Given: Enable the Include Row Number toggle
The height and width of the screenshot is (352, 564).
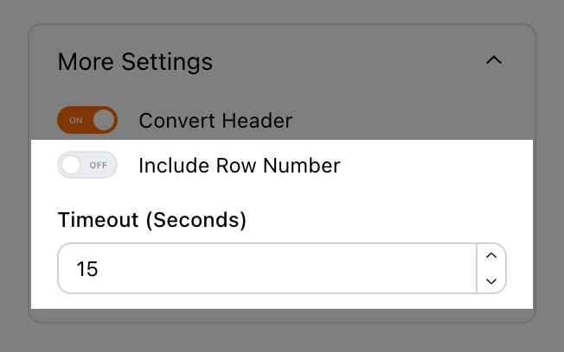Looking at the screenshot, I should (87, 165).
